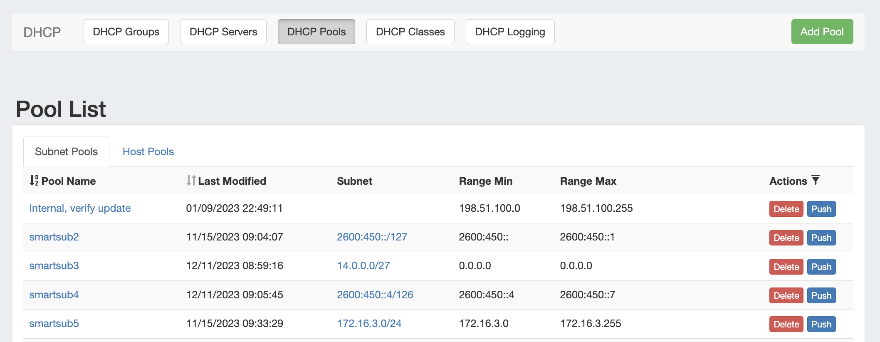The width and height of the screenshot is (880, 342).
Task: Follow the 2600:450::/127 subnet link
Action: 372,237
